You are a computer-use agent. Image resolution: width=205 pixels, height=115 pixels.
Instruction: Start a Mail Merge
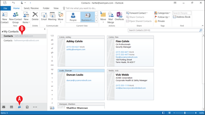click(x=111, y=18)
